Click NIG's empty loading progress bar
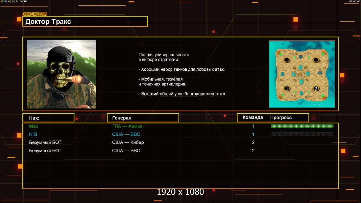 tap(302, 134)
